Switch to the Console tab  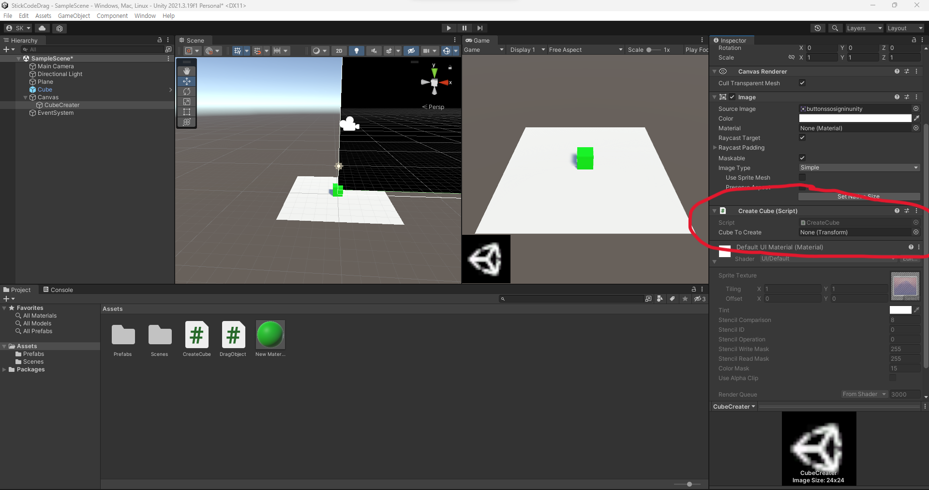point(58,290)
